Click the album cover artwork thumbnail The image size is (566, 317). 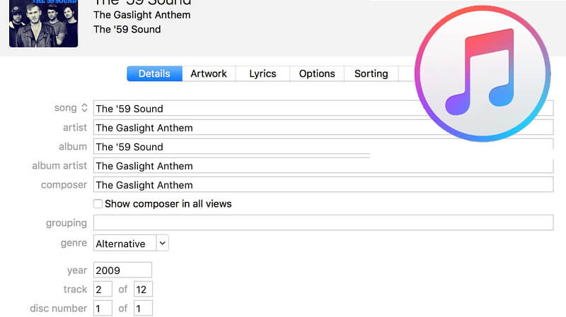(x=43, y=23)
